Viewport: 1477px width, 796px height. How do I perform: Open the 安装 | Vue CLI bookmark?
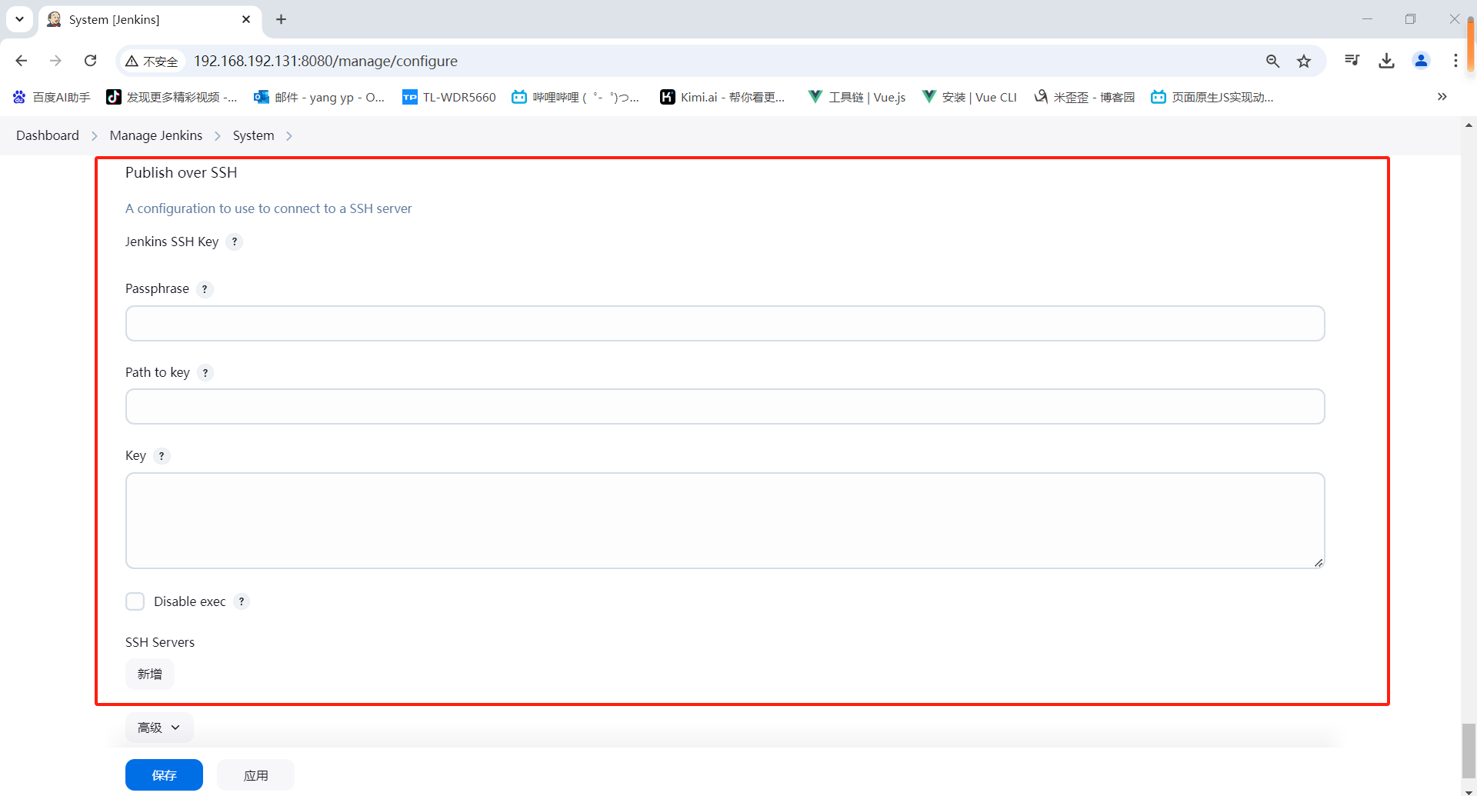coord(969,97)
